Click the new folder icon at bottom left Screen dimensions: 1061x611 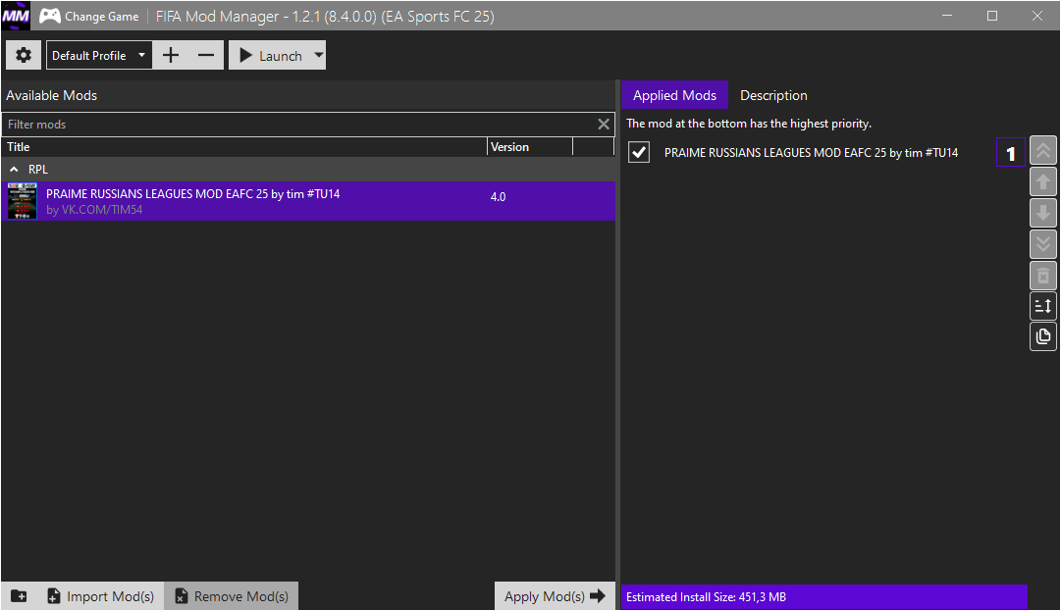19,596
